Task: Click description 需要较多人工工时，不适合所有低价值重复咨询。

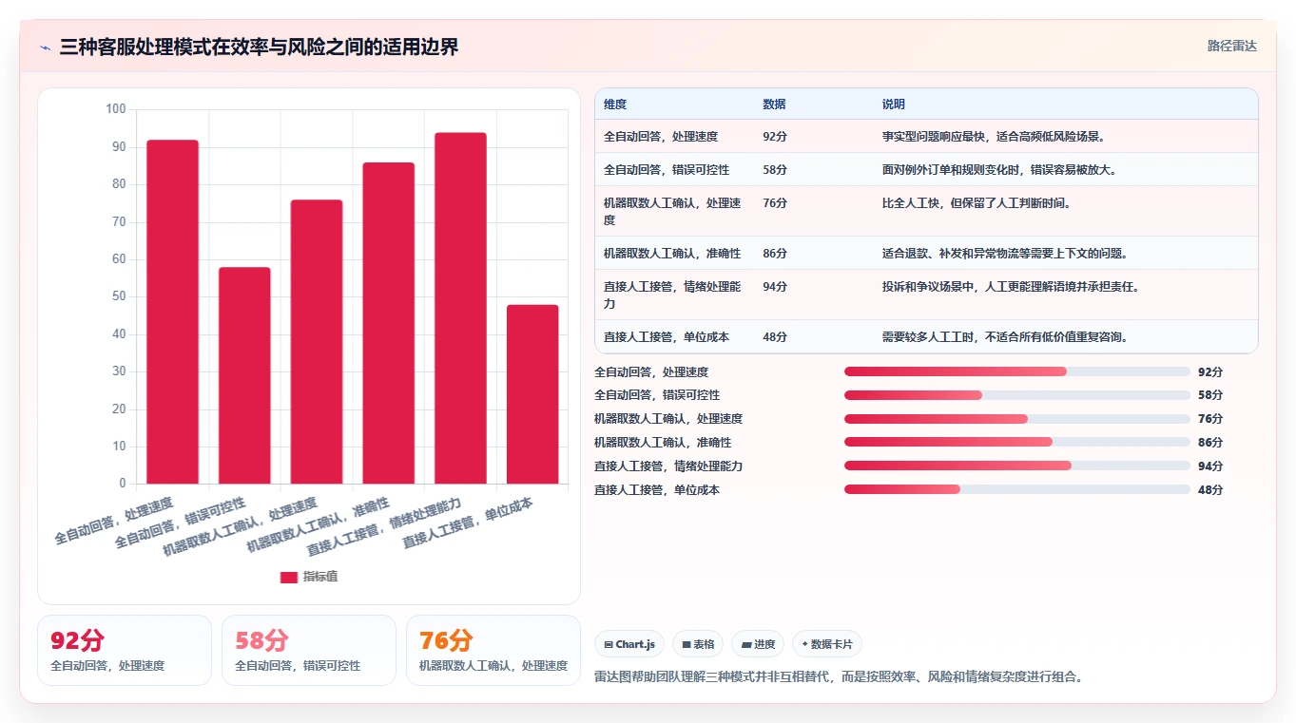Action: pyautogui.click(x=1005, y=337)
